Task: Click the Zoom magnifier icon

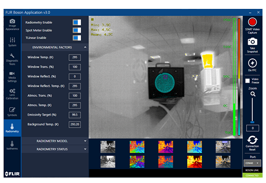Action: pyautogui.click(x=253, y=94)
